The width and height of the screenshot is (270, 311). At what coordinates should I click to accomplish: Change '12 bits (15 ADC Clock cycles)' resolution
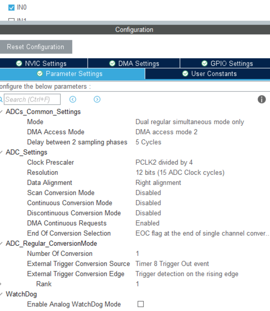click(x=180, y=173)
